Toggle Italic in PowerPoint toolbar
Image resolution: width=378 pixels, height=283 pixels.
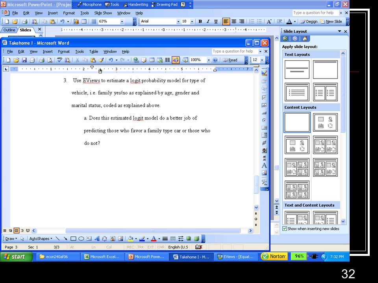pyautogui.click(x=208, y=21)
